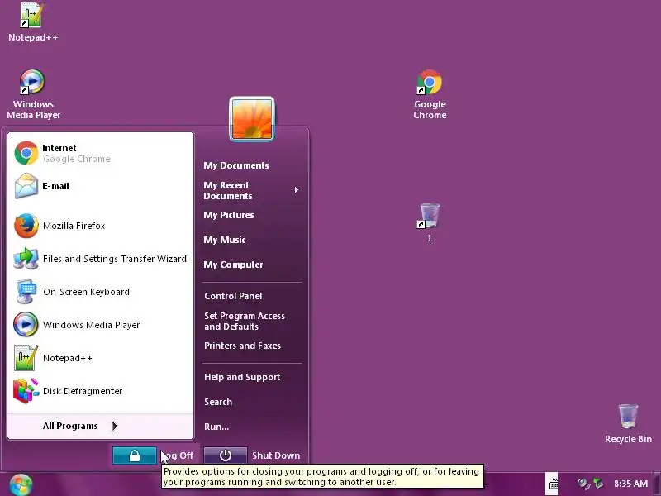
Task: Click the user account picture
Action: point(252,119)
